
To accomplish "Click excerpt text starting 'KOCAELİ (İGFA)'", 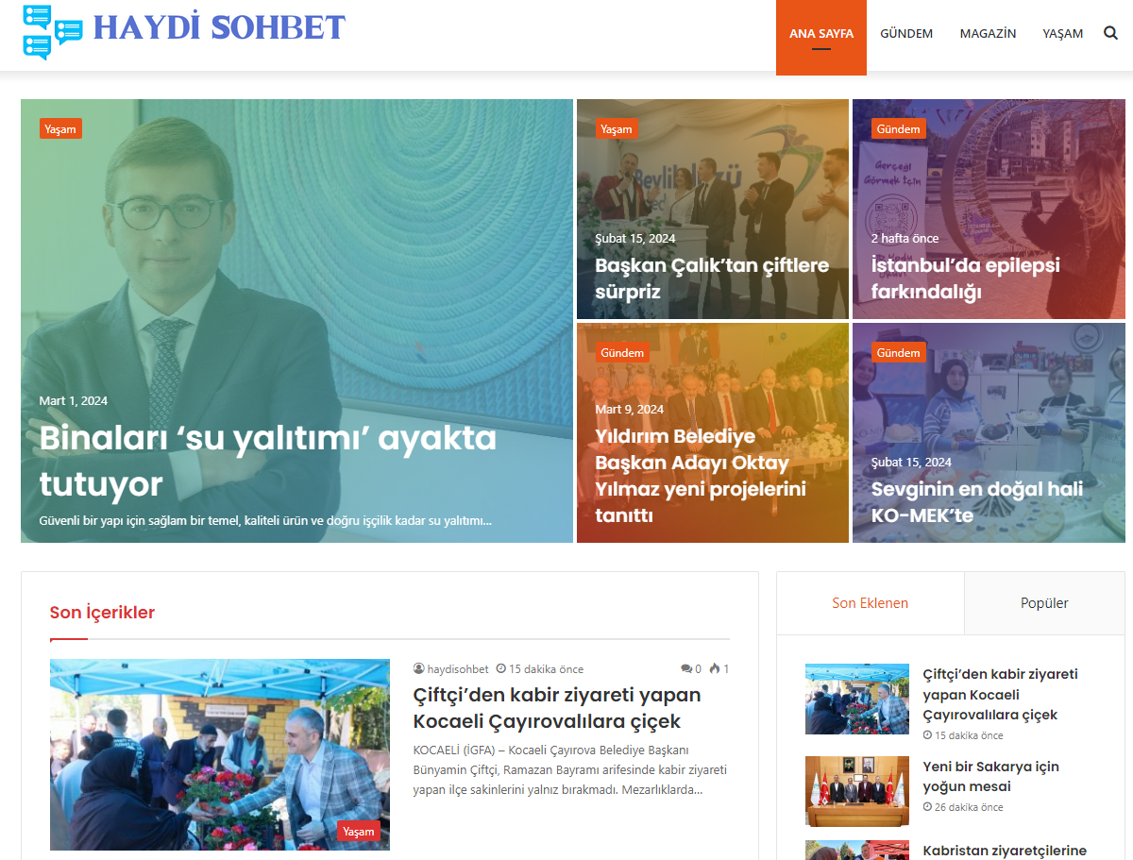I will point(570,769).
